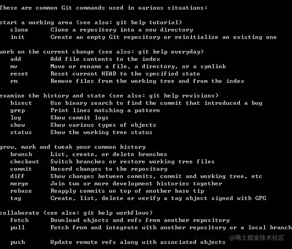The image size is (292, 249).
Task: Click the 'reset' command name
Action: coord(19,74)
